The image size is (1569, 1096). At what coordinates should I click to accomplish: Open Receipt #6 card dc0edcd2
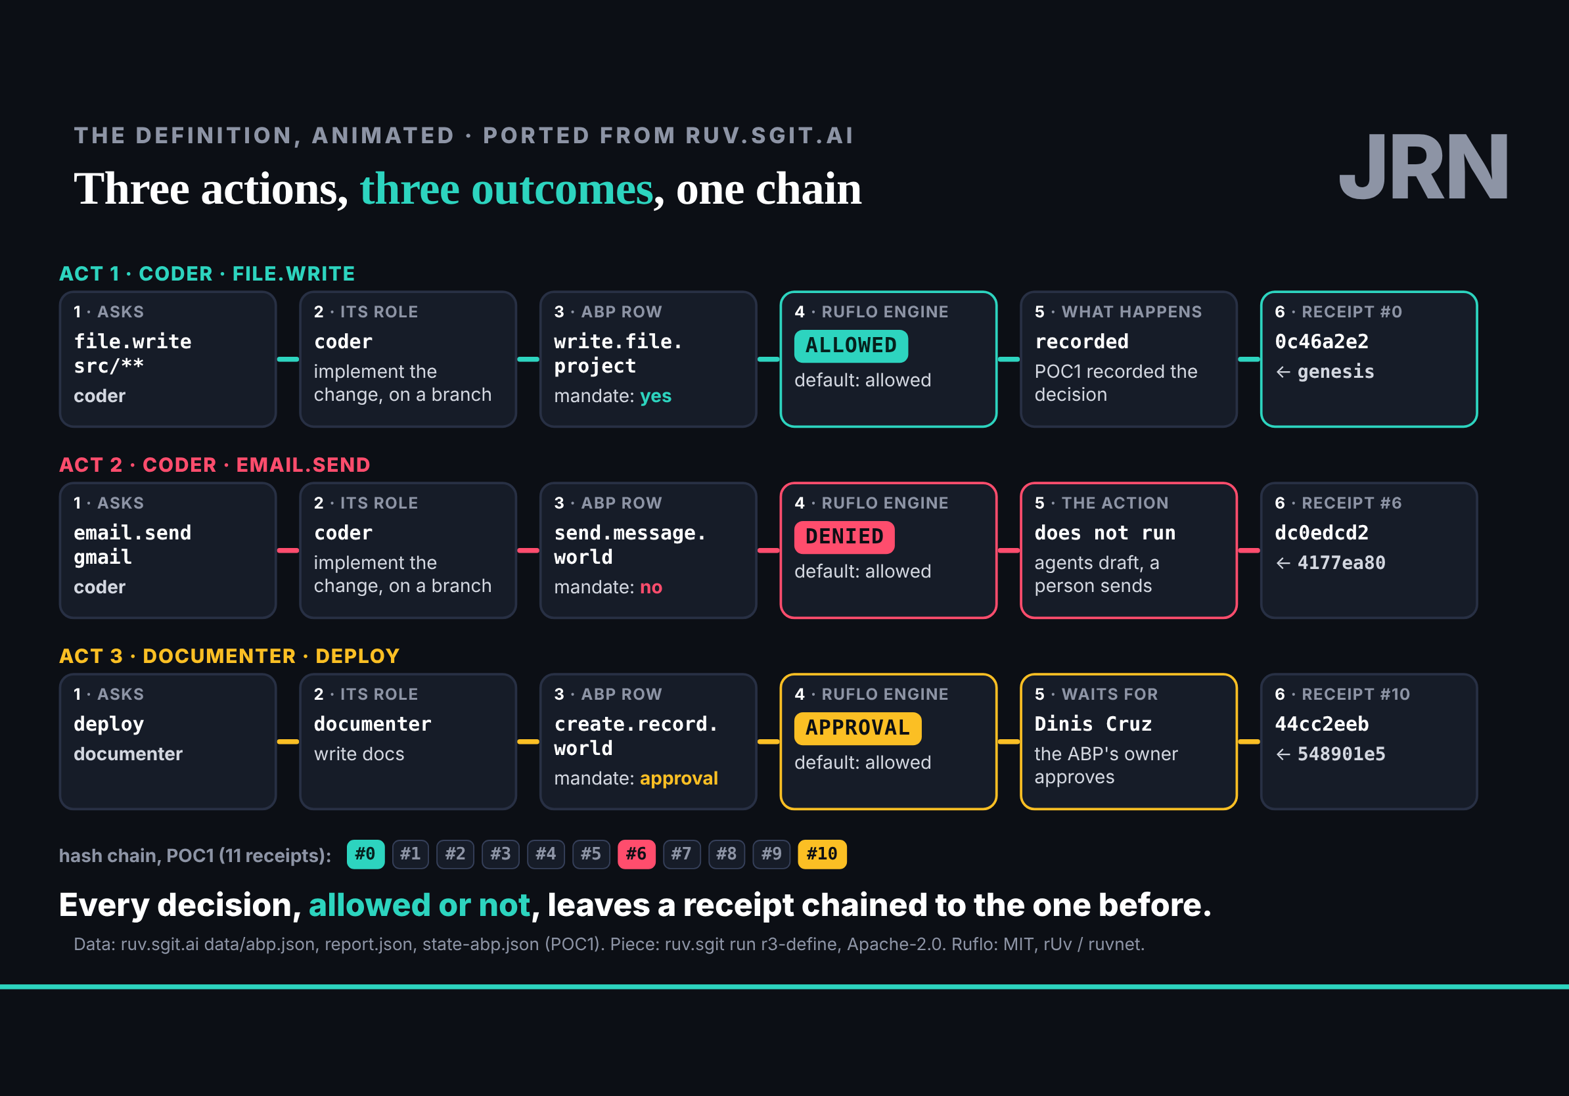coord(1369,551)
